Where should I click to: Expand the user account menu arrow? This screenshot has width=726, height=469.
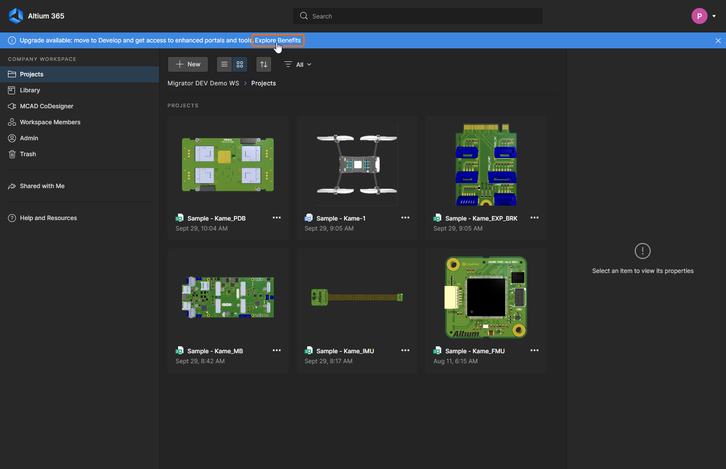pyautogui.click(x=714, y=16)
